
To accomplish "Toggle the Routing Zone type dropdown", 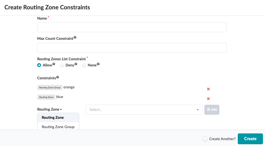I will click(x=50, y=109).
